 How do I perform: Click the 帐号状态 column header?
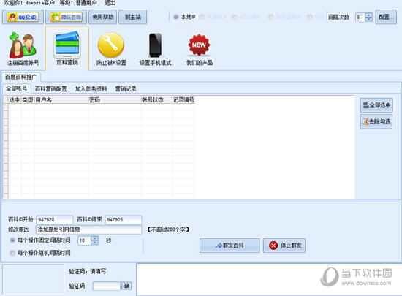[x=156, y=99]
